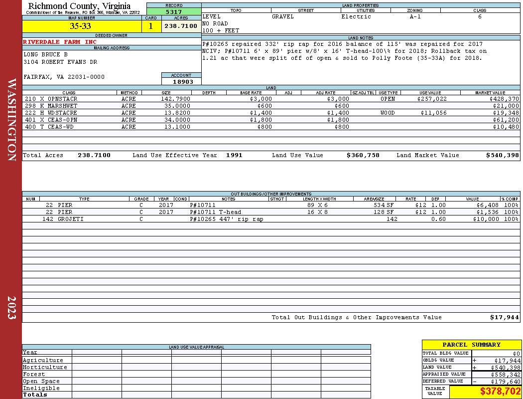Click 298 K MARSHWET land row
523x399 pixels.
click(x=271, y=106)
